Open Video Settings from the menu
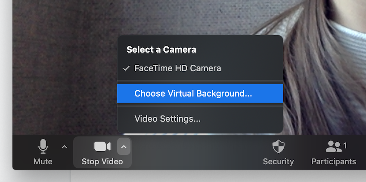 (200, 119)
